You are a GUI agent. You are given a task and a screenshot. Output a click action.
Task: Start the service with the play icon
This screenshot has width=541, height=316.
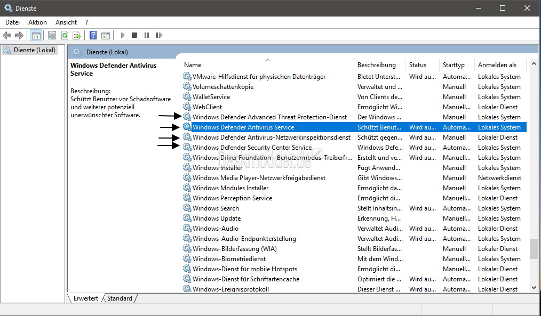(x=123, y=35)
